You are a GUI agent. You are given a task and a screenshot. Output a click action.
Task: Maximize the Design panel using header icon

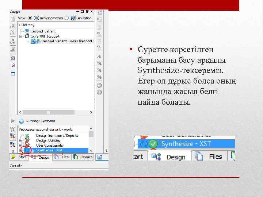pyautogui.click(x=82, y=11)
